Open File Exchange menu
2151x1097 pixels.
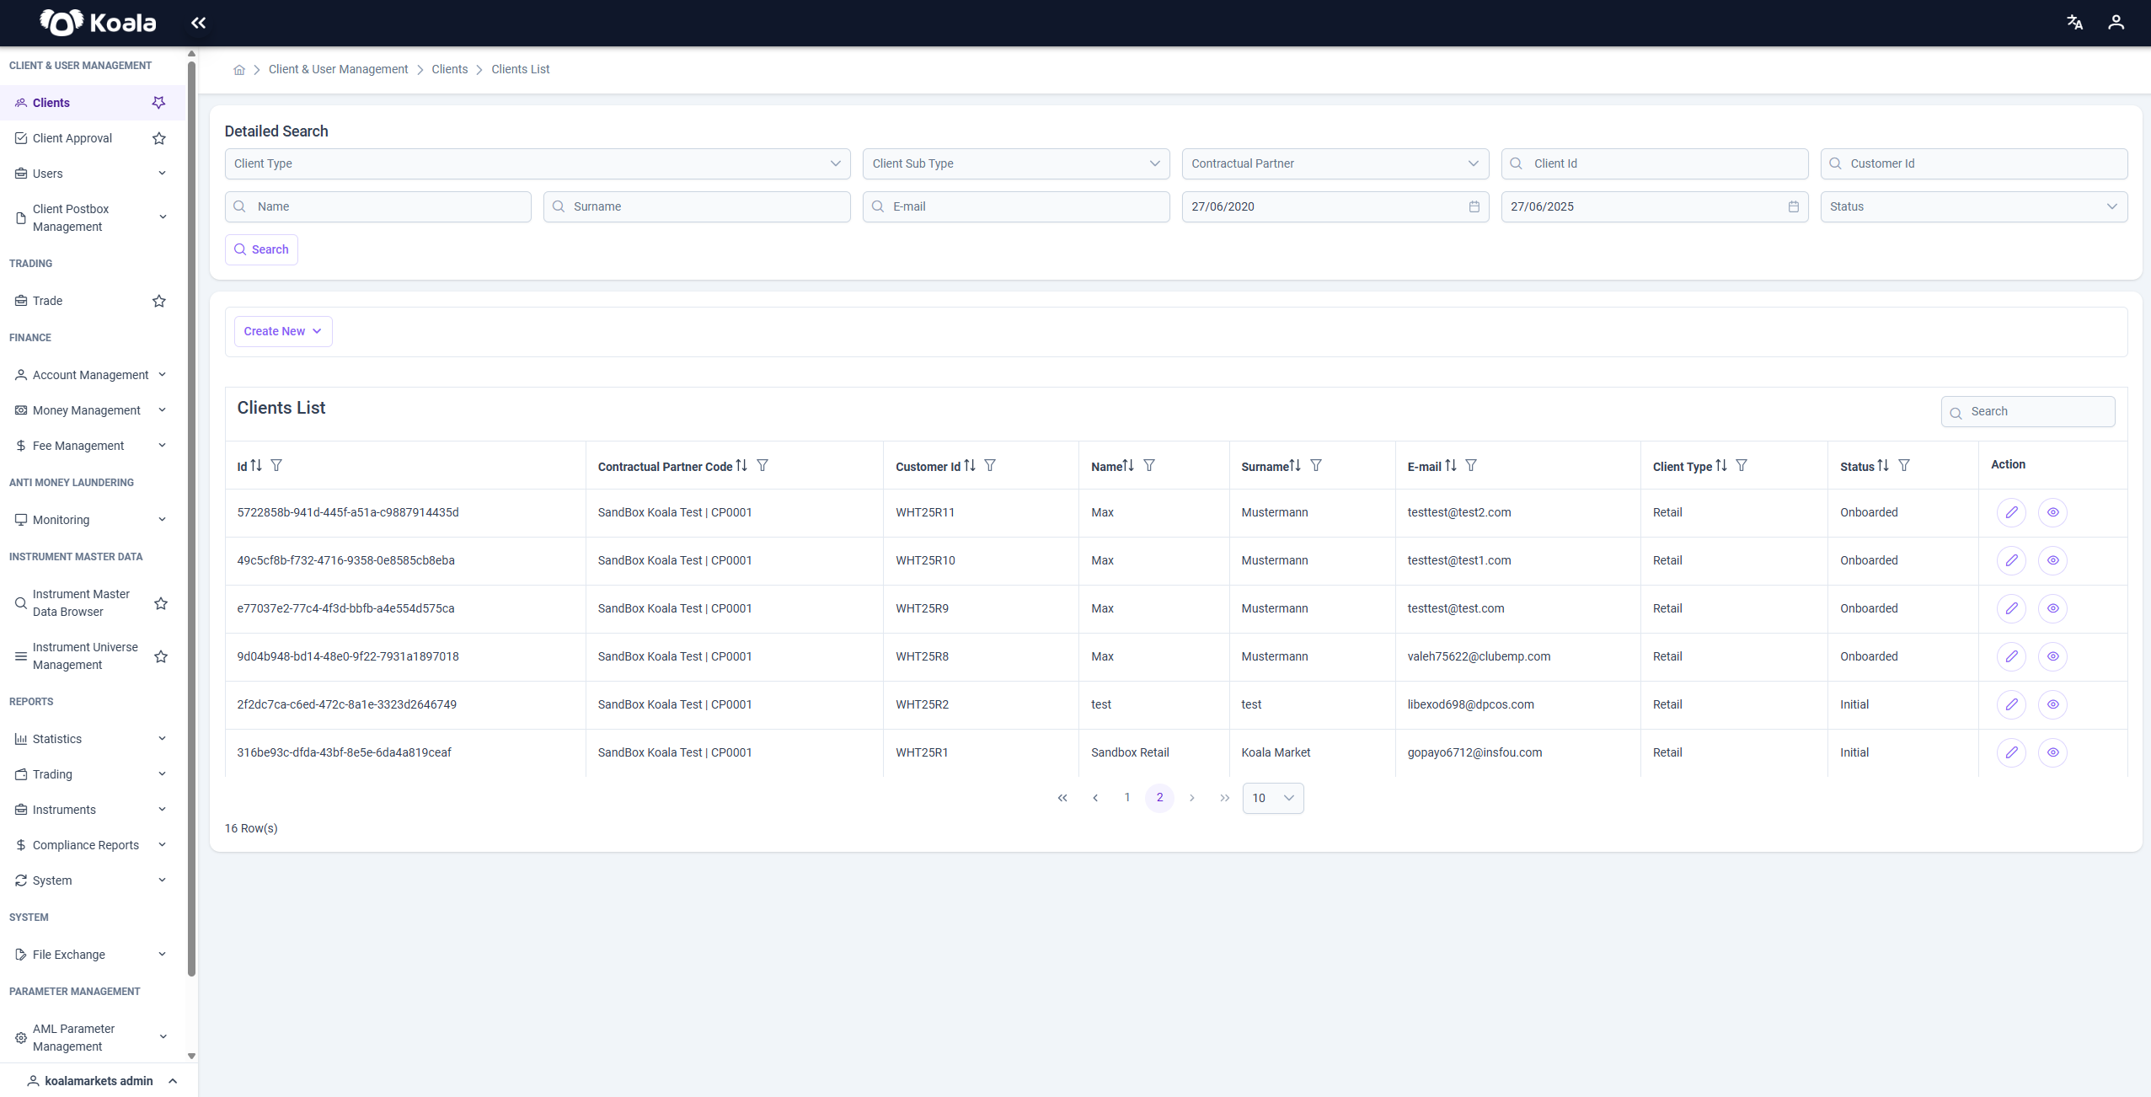[x=93, y=955]
